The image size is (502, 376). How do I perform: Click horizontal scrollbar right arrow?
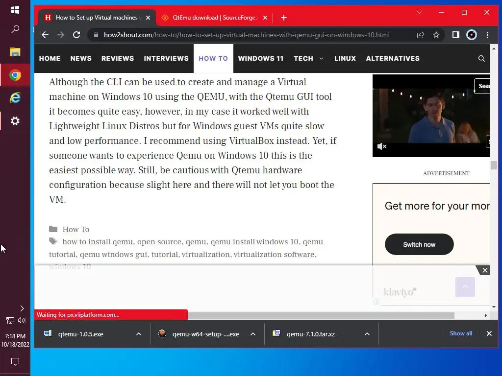point(486,316)
